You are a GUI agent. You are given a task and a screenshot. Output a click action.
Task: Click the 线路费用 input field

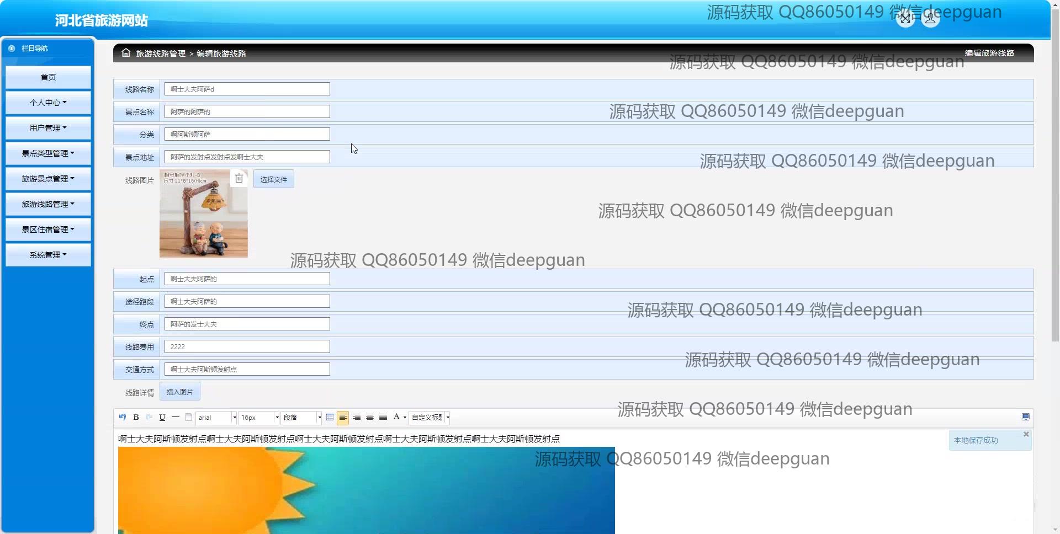pos(247,346)
